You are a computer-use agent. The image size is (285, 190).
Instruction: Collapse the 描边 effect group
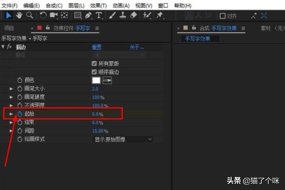point(4,47)
